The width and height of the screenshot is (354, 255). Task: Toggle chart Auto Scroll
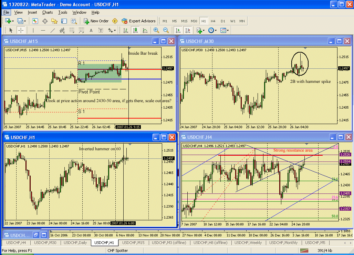178,30
